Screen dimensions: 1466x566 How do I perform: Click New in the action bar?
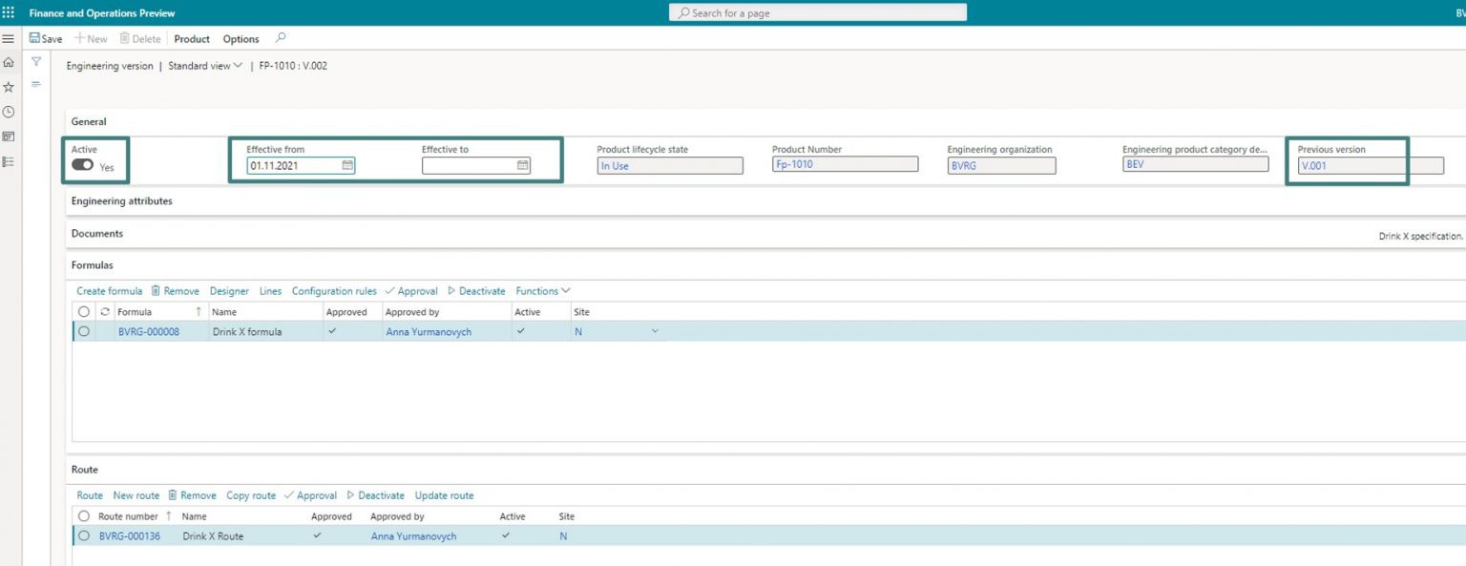[92, 39]
